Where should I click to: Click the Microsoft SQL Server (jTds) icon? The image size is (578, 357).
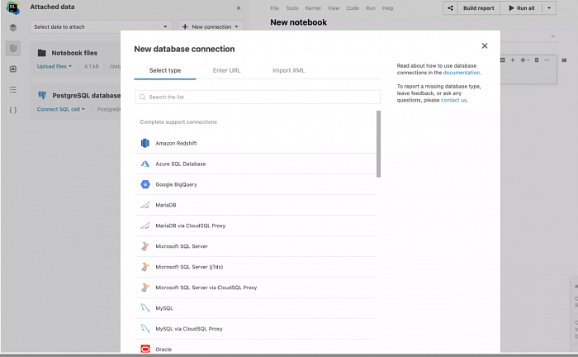[x=145, y=267]
